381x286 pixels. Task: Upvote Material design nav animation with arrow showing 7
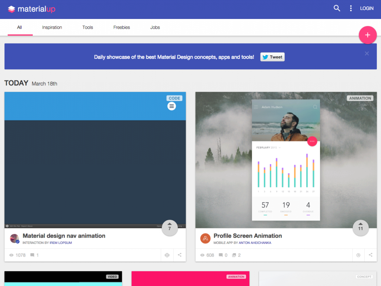170,228
